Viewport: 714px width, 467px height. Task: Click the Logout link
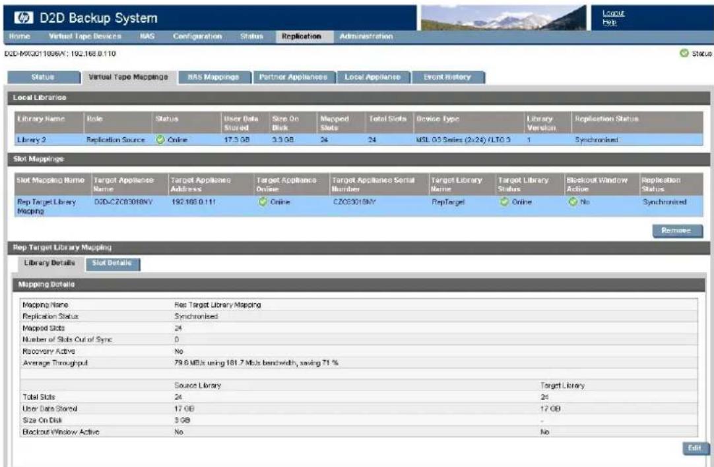pos(613,13)
